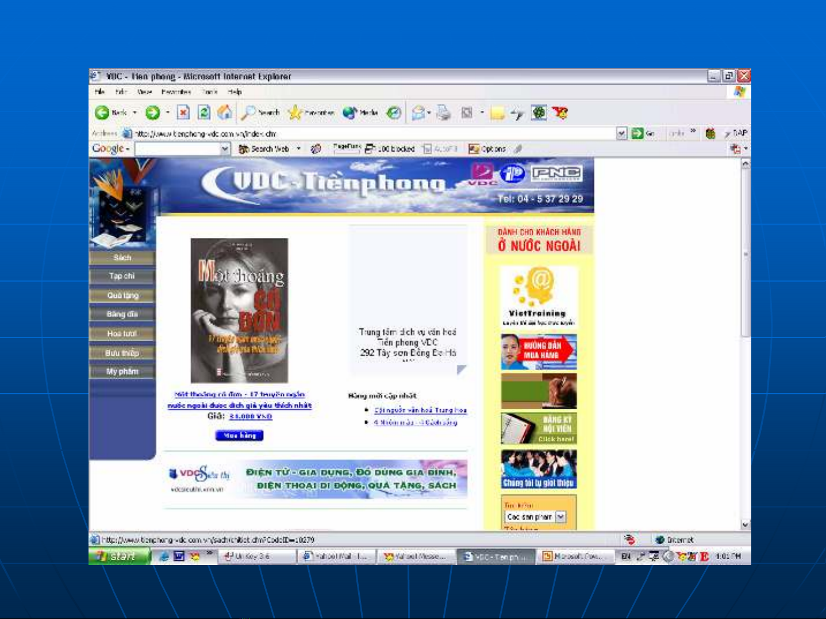
Task: Open the Mail icon in the toolbar
Action: tap(418, 113)
